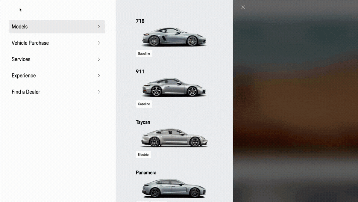The height and width of the screenshot is (202, 358).
Task: Click the chevron arrow beside Vehicle Purchase
Action: (x=99, y=43)
